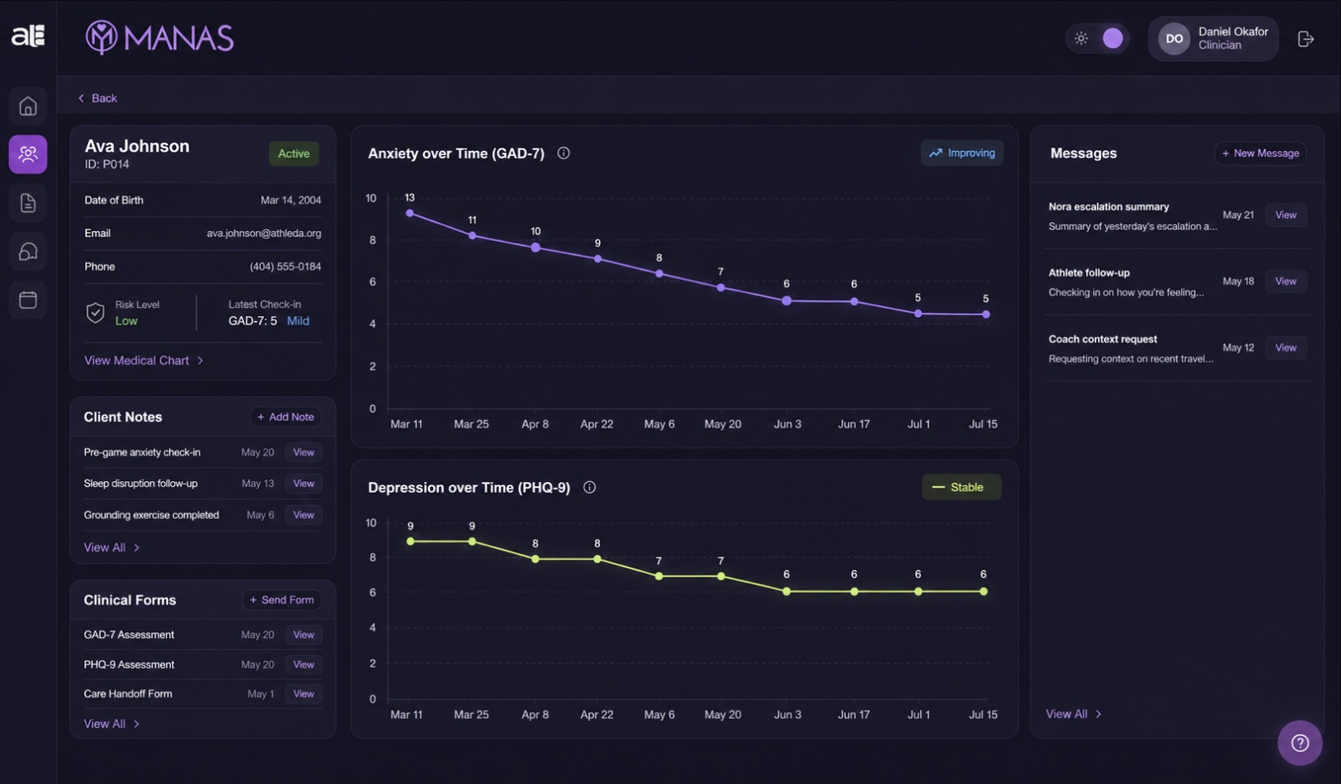This screenshot has height=784, width=1341.
Task: Open the Documents icon in sidebar
Action: point(28,203)
